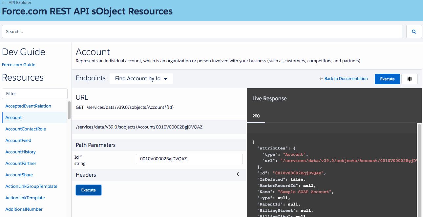Open settings via the gear icon
This screenshot has height=217, width=423.
[409, 79]
